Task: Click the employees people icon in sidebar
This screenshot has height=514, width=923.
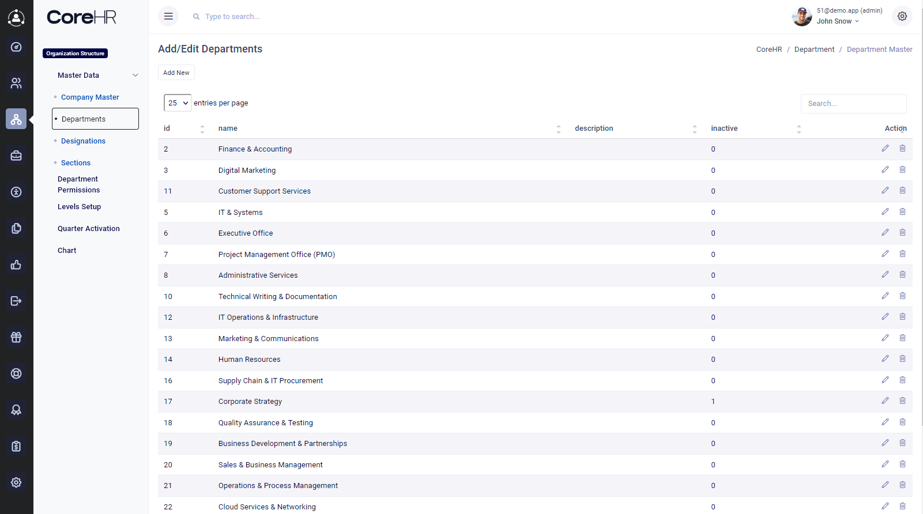Action: [16, 83]
